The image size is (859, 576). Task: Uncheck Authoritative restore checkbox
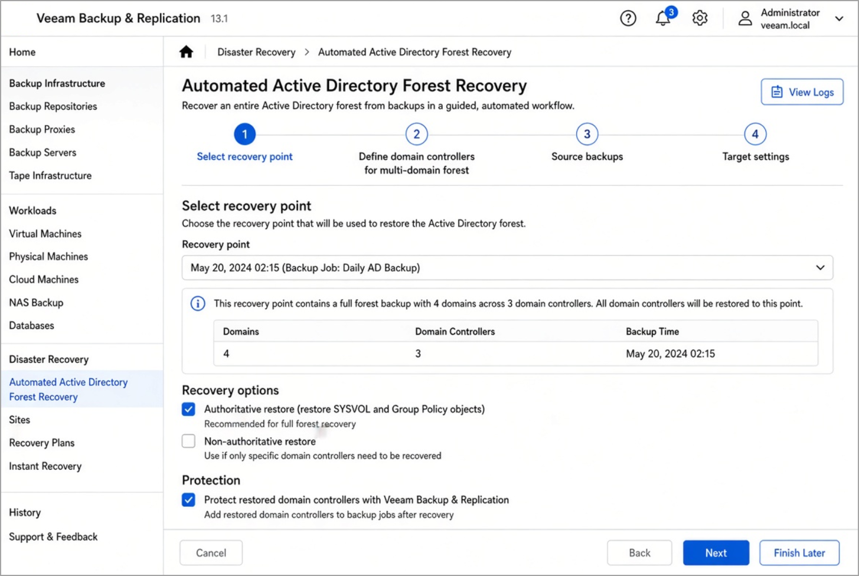(x=188, y=410)
